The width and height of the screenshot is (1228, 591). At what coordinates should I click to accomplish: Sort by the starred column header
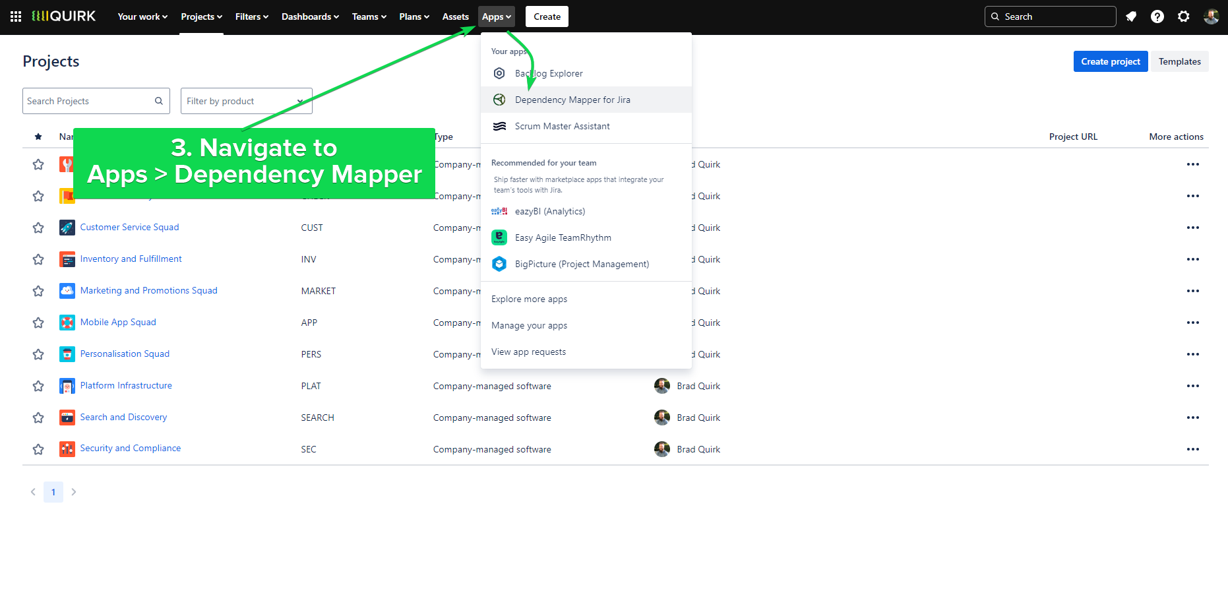(x=38, y=137)
